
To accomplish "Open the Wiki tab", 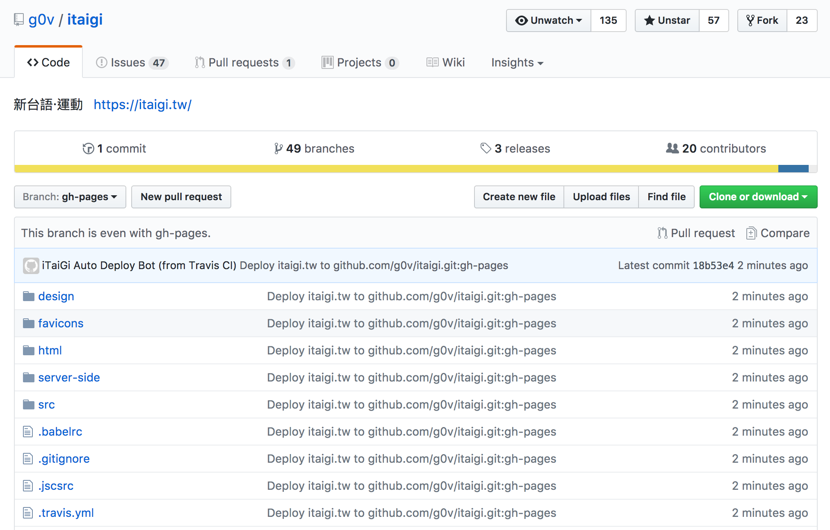I will pos(446,62).
